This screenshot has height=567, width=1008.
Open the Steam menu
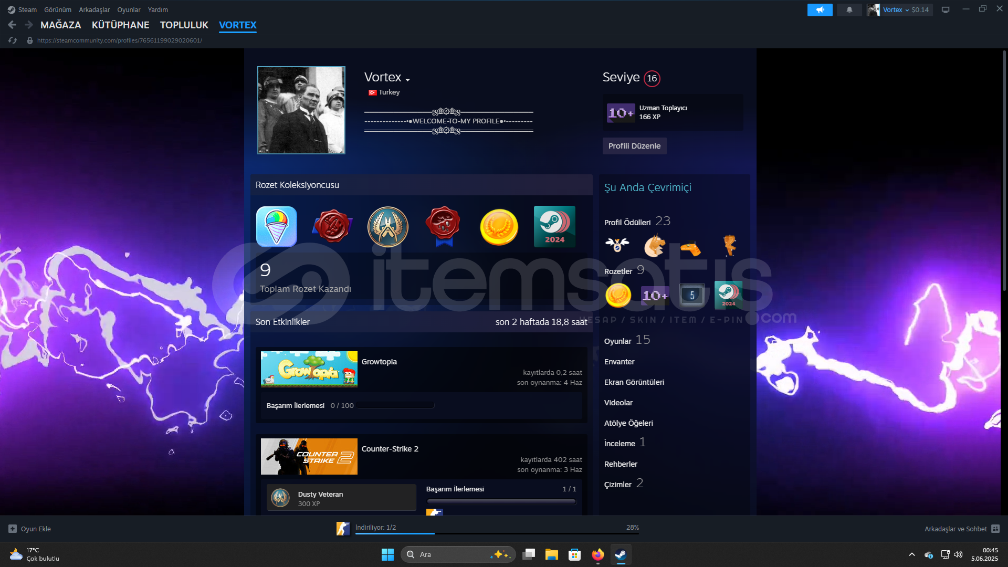click(x=27, y=9)
